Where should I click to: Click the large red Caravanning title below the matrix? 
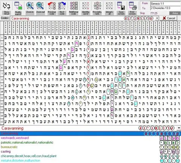tap(12, 128)
